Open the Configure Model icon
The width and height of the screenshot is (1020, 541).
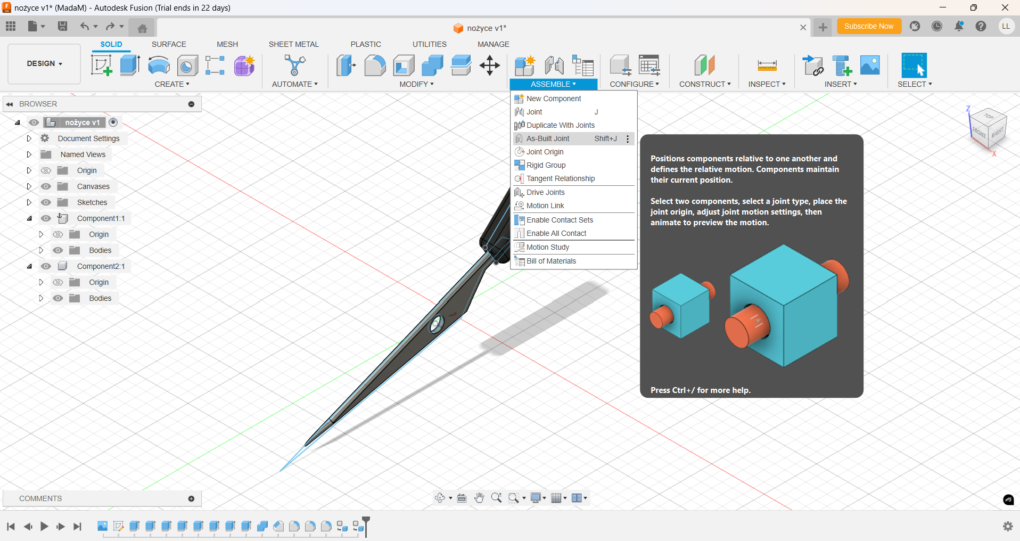(x=620, y=65)
